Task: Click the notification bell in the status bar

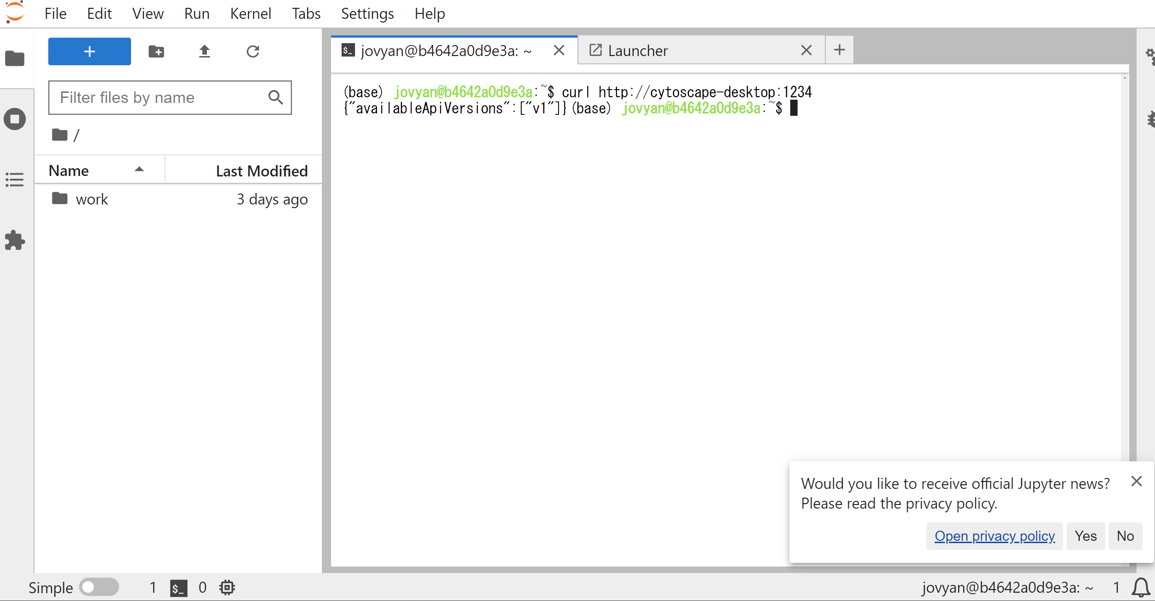Action: click(1141, 587)
